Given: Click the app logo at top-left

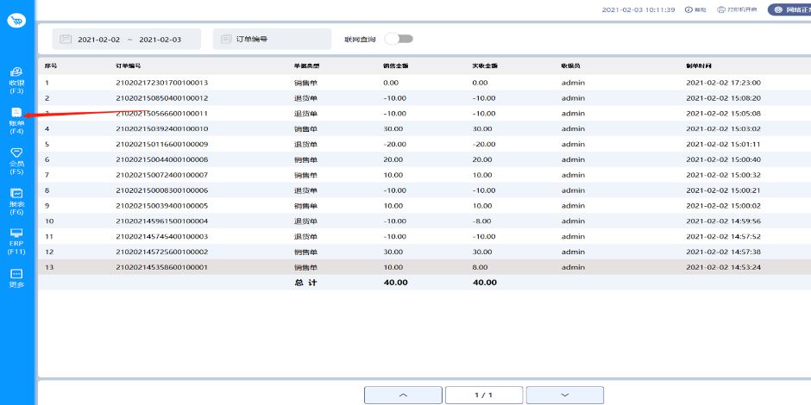Looking at the screenshot, I should click(16, 19).
